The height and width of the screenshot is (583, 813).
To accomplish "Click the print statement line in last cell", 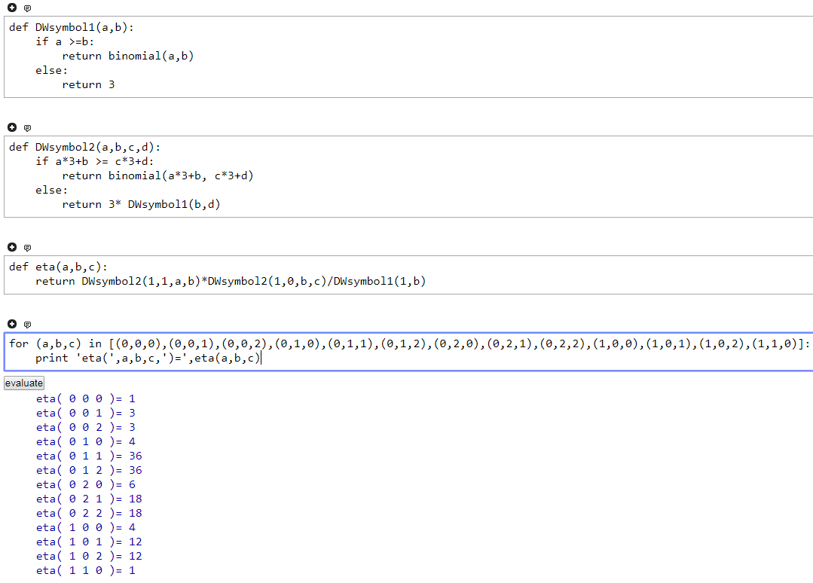I will 148,358.
